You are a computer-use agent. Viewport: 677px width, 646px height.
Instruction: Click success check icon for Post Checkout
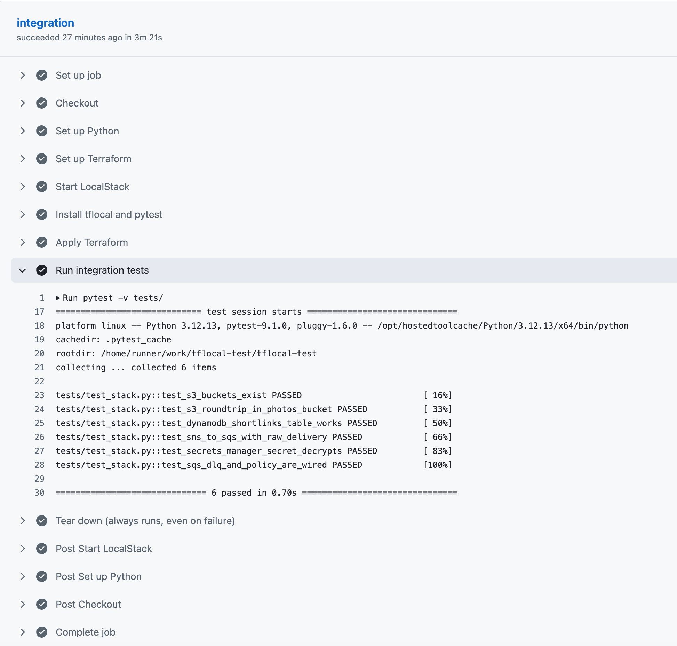tap(42, 604)
